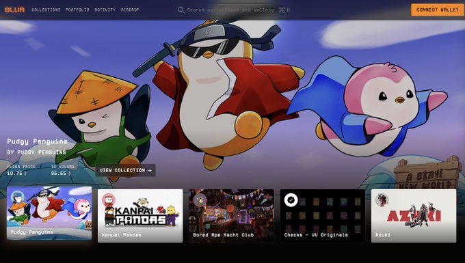Image resolution: width=465 pixels, height=263 pixels.
Task: Click the Azuki card avatar icon
Action: pyautogui.click(x=382, y=200)
